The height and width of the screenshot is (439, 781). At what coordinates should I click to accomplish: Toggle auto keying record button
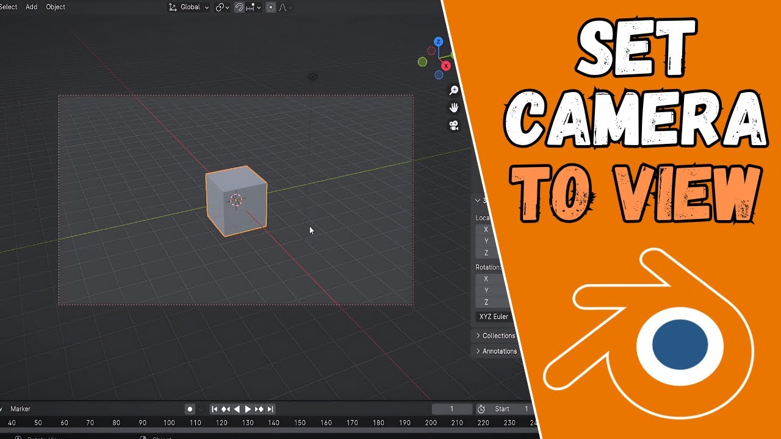point(190,409)
